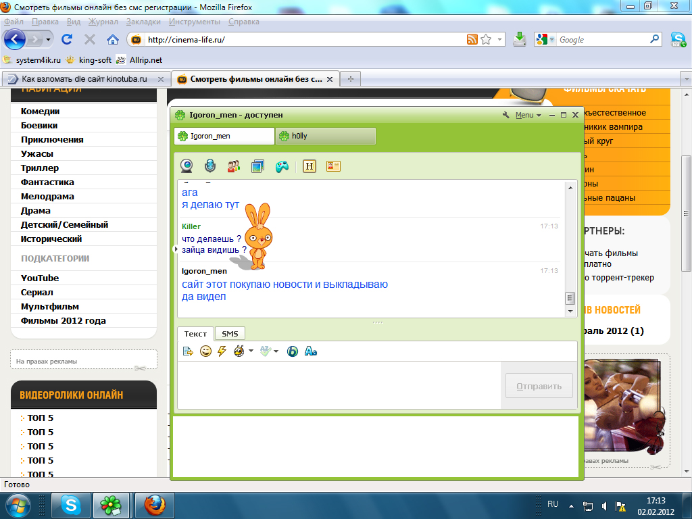Open the bookmark star dropdown arrow

(x=499, y=39)
